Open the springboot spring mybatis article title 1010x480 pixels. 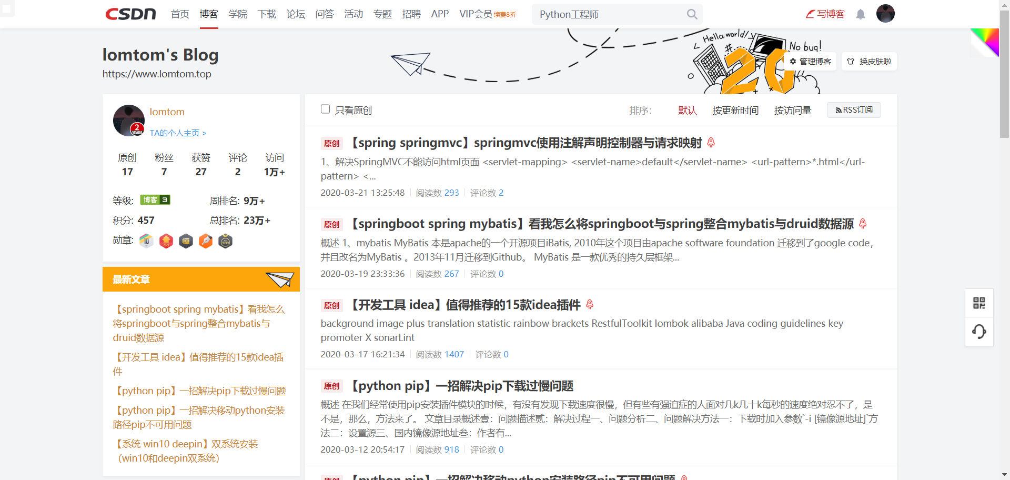point(601,224)
